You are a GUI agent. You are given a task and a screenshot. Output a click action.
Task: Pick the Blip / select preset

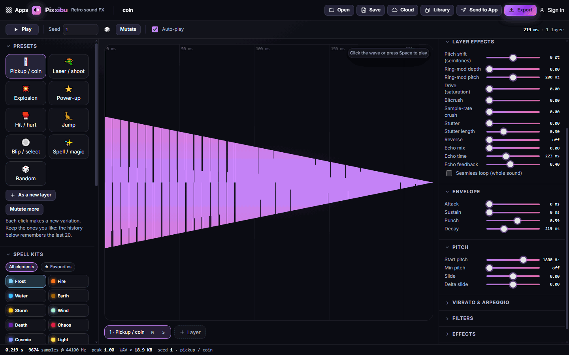click(x=26, y=147)
